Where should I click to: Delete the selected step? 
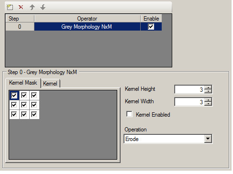21,7
